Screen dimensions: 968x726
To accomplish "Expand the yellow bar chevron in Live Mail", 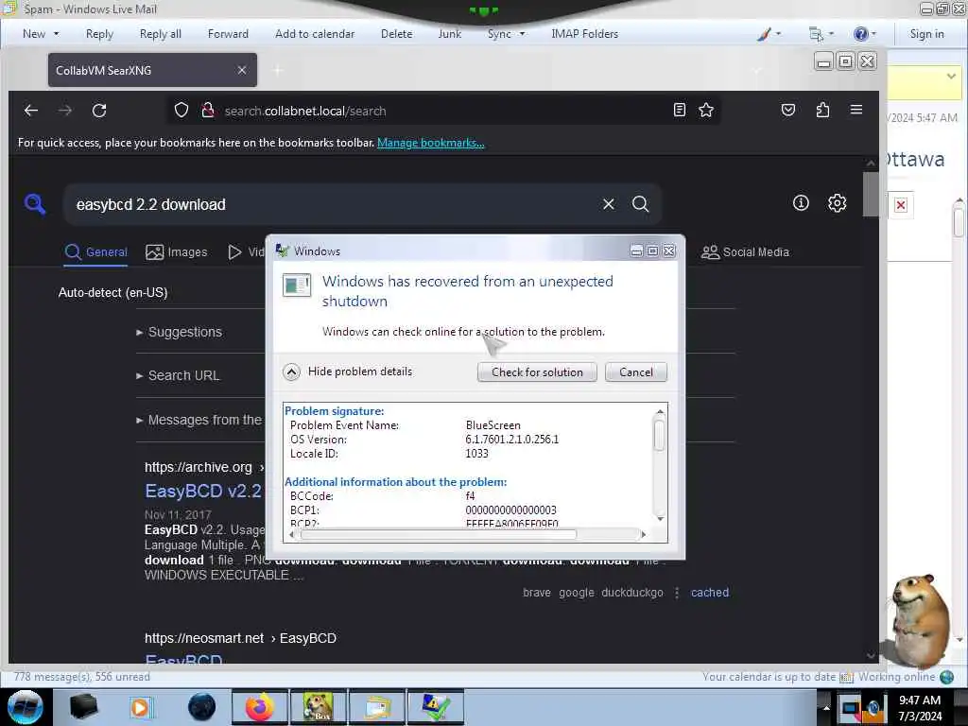I will pos(951,76).
